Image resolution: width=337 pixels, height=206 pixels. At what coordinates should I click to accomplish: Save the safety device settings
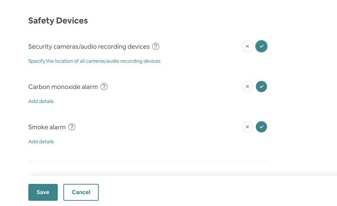pos(43,192)
